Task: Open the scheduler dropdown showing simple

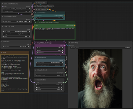Action: (x=49, y=85)
